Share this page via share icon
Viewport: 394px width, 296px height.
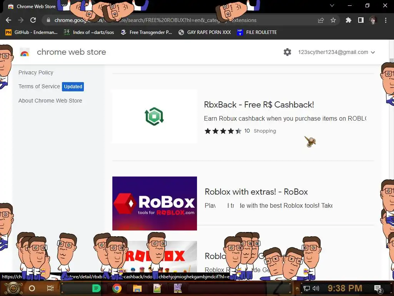[x=321, y=20]
